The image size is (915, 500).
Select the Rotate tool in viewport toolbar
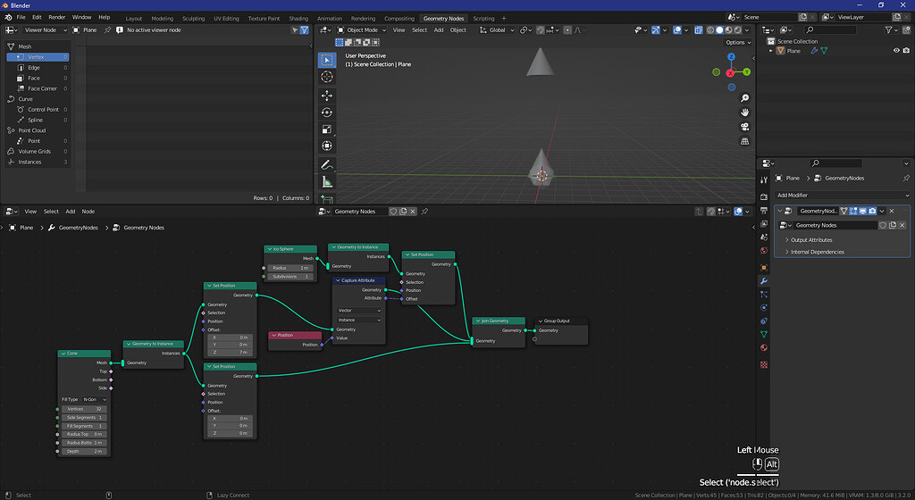tap(327, 112)
